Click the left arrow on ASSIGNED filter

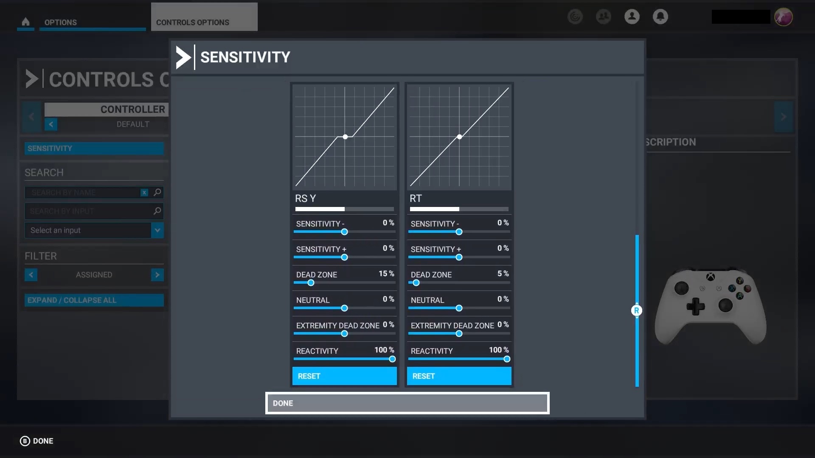(x=30, y=274)
